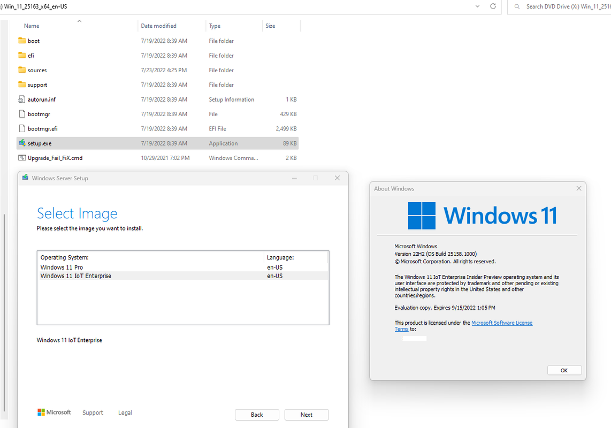
Task: Close the About Windows dialog
Action: click(x=579, y=188)
